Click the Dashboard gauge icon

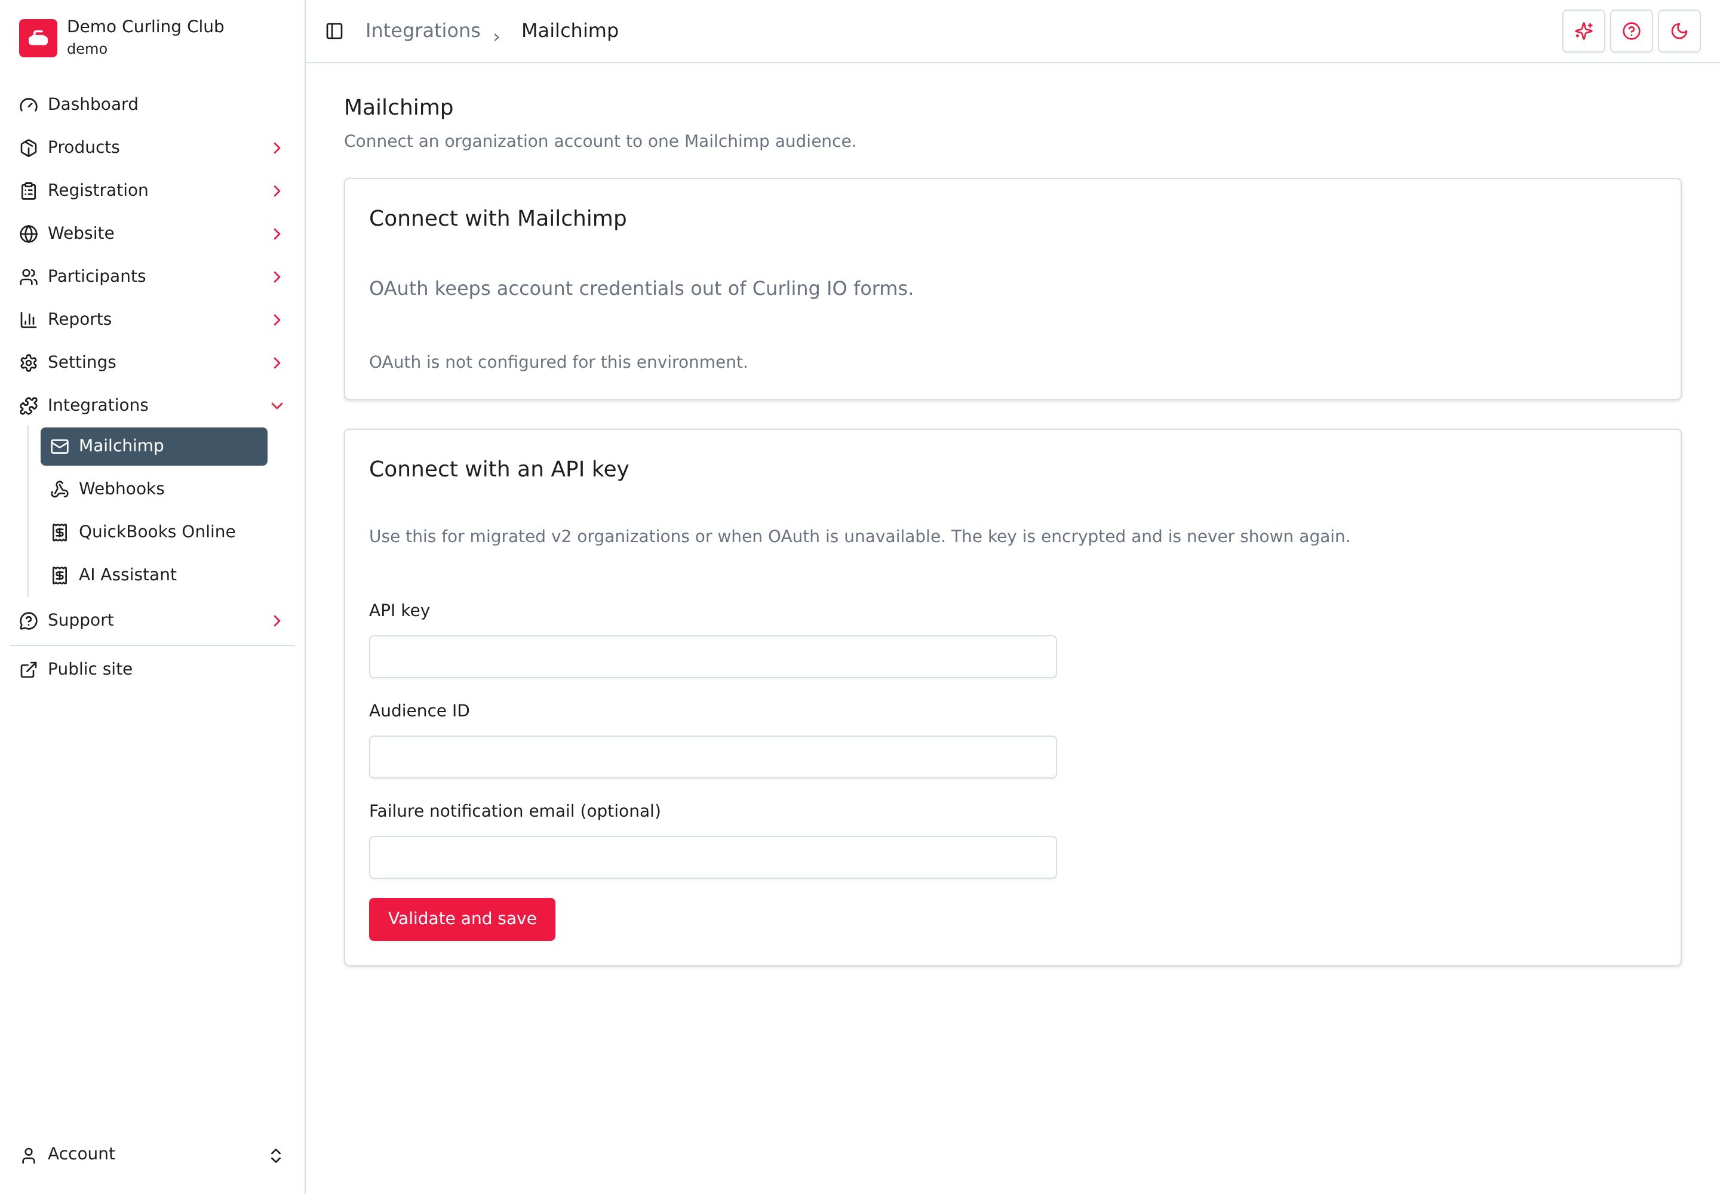click(29, 104)
